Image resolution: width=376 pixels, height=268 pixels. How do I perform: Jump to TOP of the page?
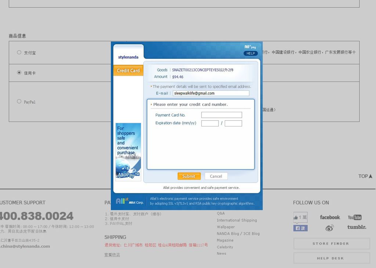pyautogui.click(x=365, y=176)
